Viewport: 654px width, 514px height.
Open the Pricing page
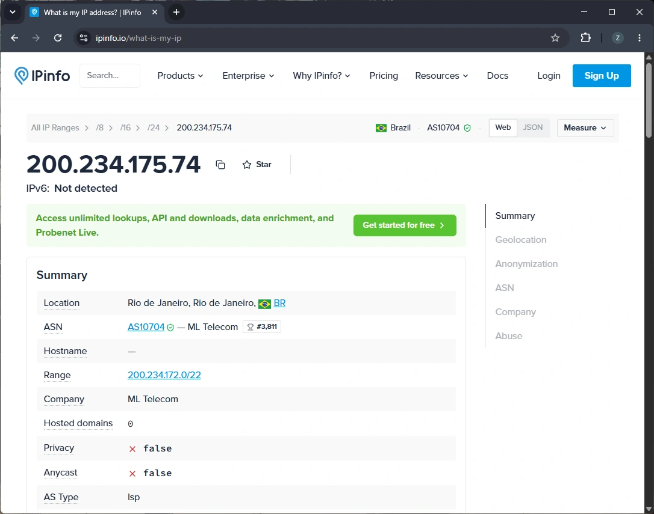(x=384, y=75)
